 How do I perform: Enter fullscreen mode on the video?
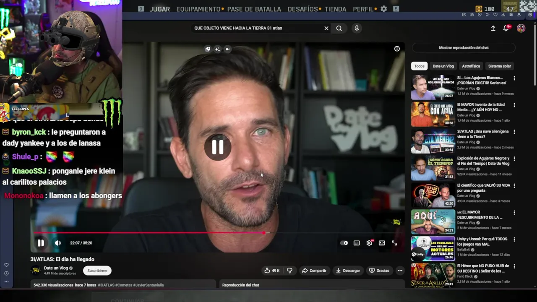[x=394, y=243]
